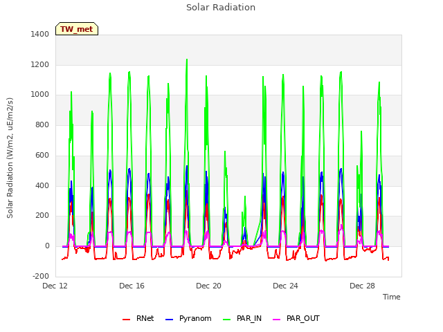Screen dimensions: 443x332
Task: Click the y-axis title Solar Radiation (W/m2, uE/m2/s)
Action: tap(10, 158)
